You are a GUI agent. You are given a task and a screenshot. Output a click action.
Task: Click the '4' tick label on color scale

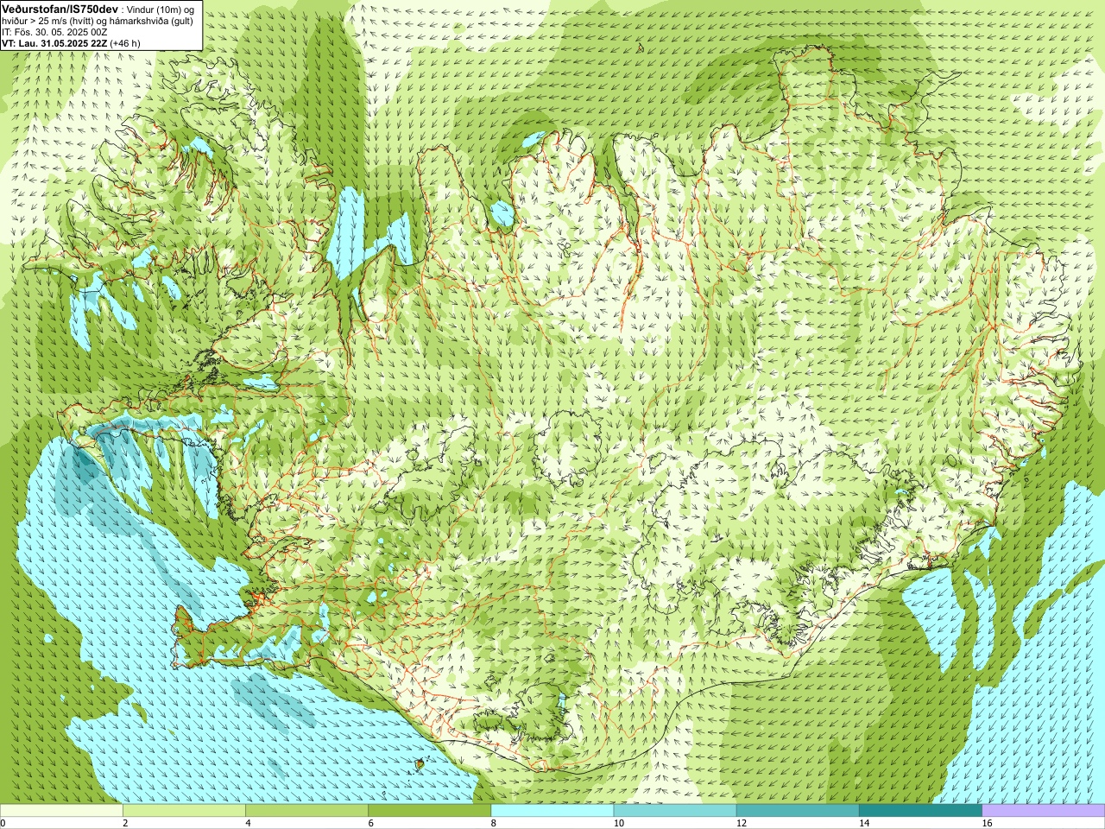point(248,823)
